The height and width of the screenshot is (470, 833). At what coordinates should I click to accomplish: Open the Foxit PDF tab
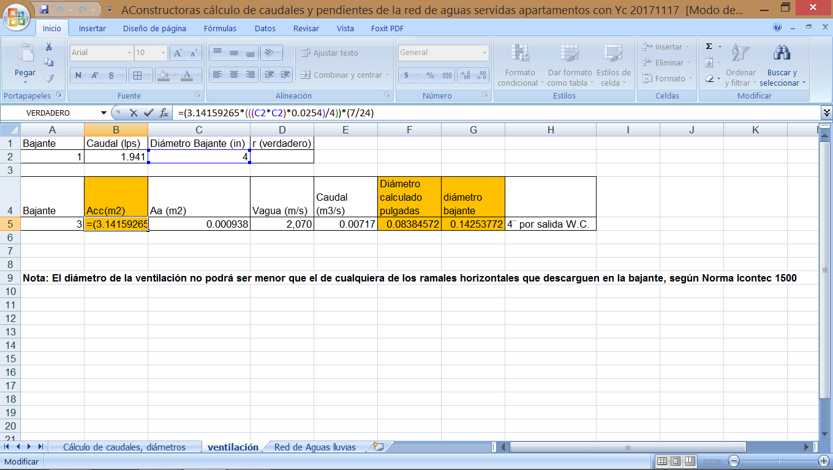[x=387, y=28]
